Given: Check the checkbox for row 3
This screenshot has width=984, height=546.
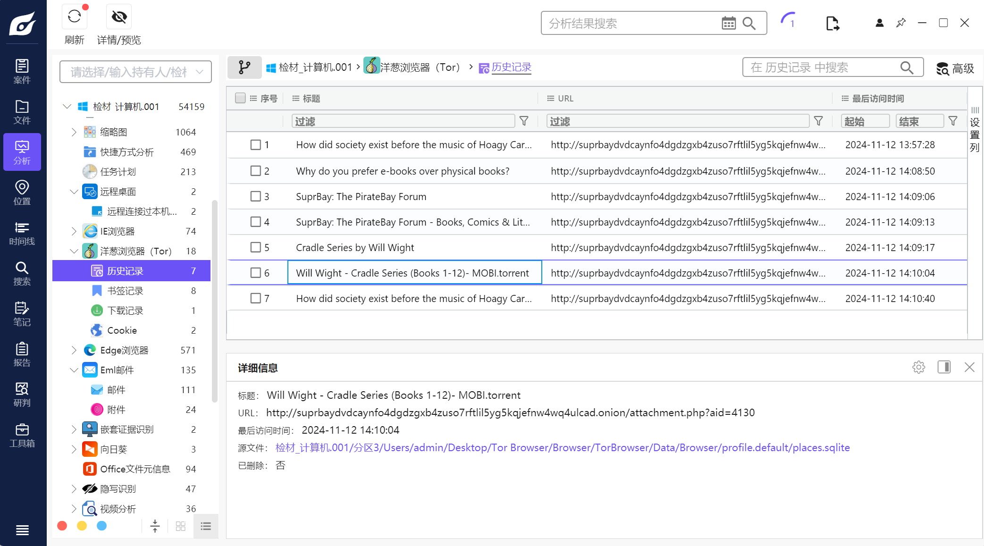Looking at the screenshot, I should tap(255, 196).
